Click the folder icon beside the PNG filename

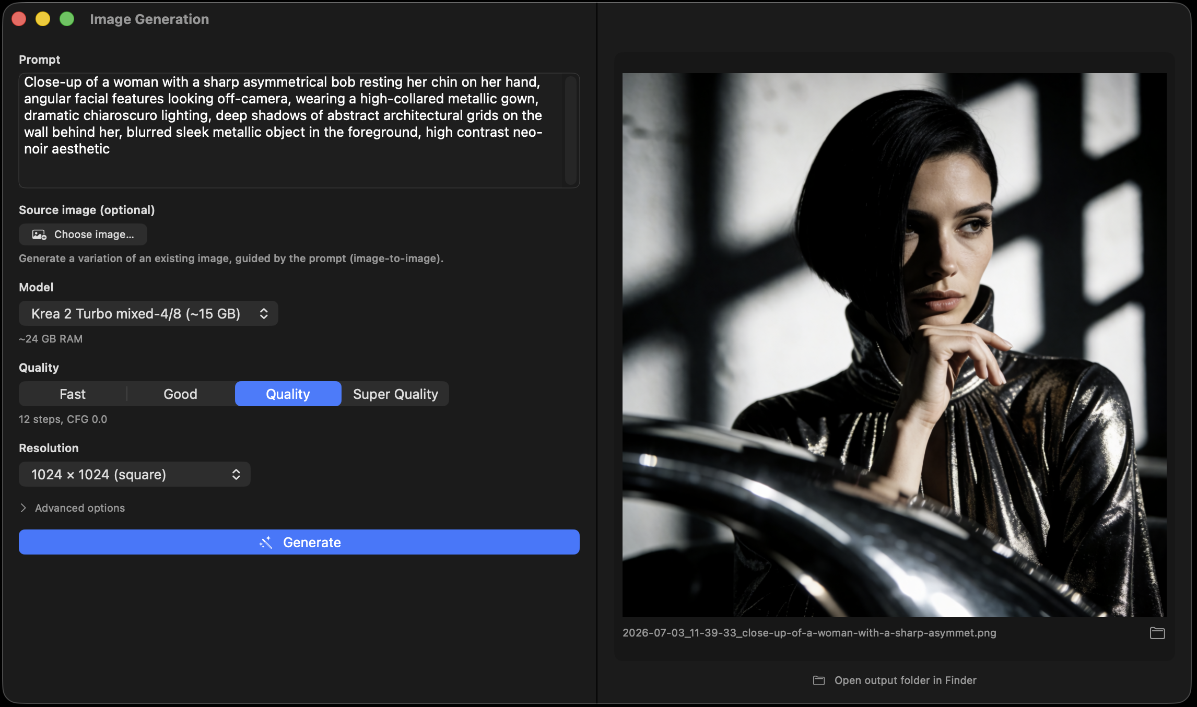1157,633
